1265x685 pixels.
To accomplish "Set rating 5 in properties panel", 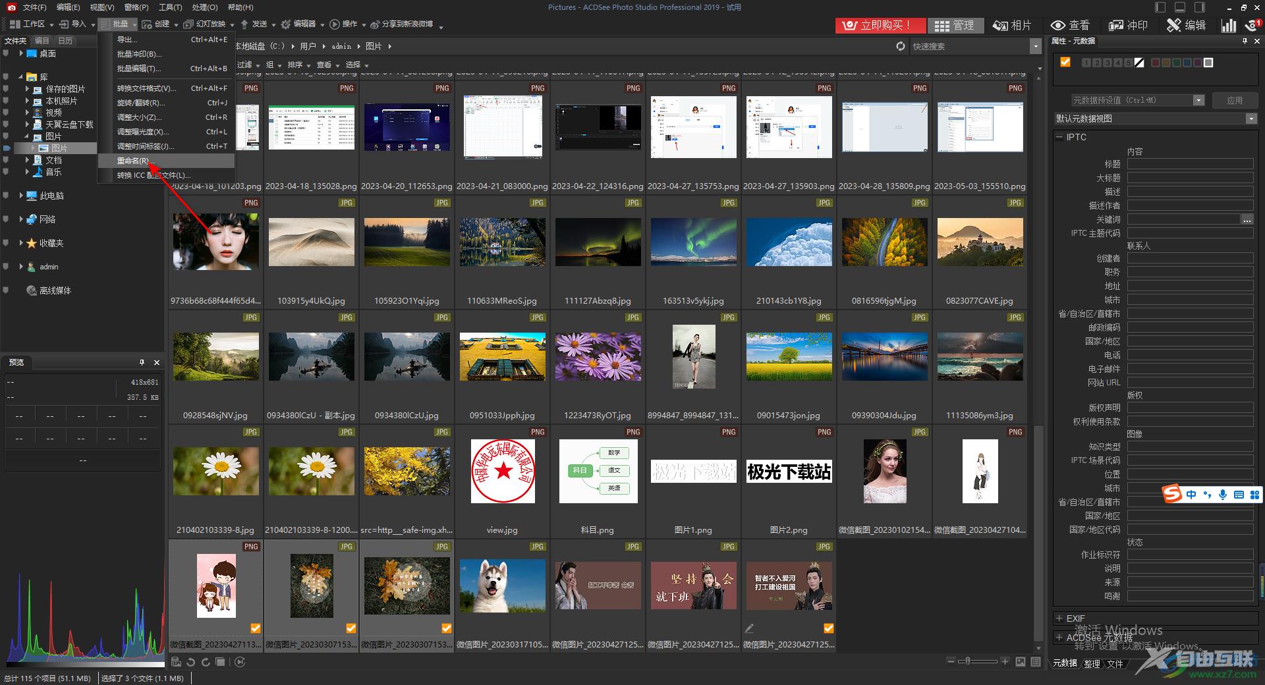I will (x=1128, y=63).
